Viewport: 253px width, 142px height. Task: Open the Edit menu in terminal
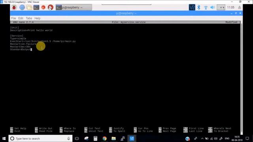pos(21,18)
